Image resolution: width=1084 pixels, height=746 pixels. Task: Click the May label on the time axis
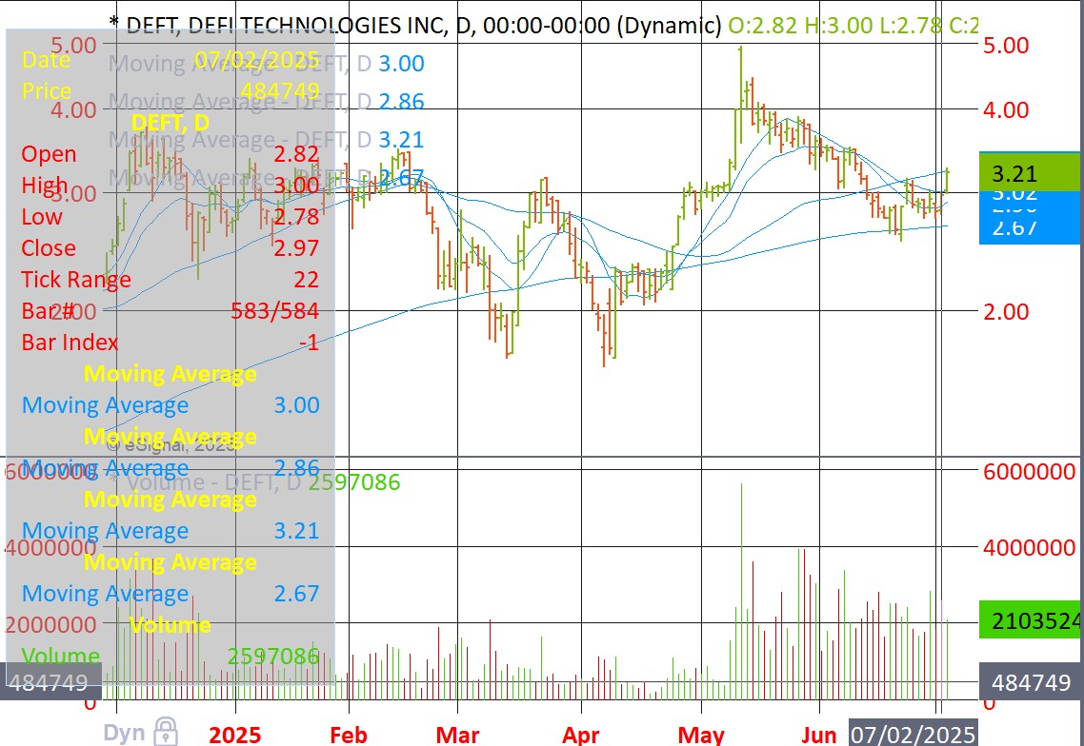pyautogui.click(x=702, y=735)
